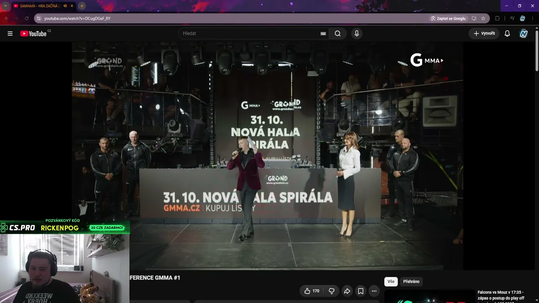
Task: Open the Chrome three-dot menu
Action: (x=533, y=19)
